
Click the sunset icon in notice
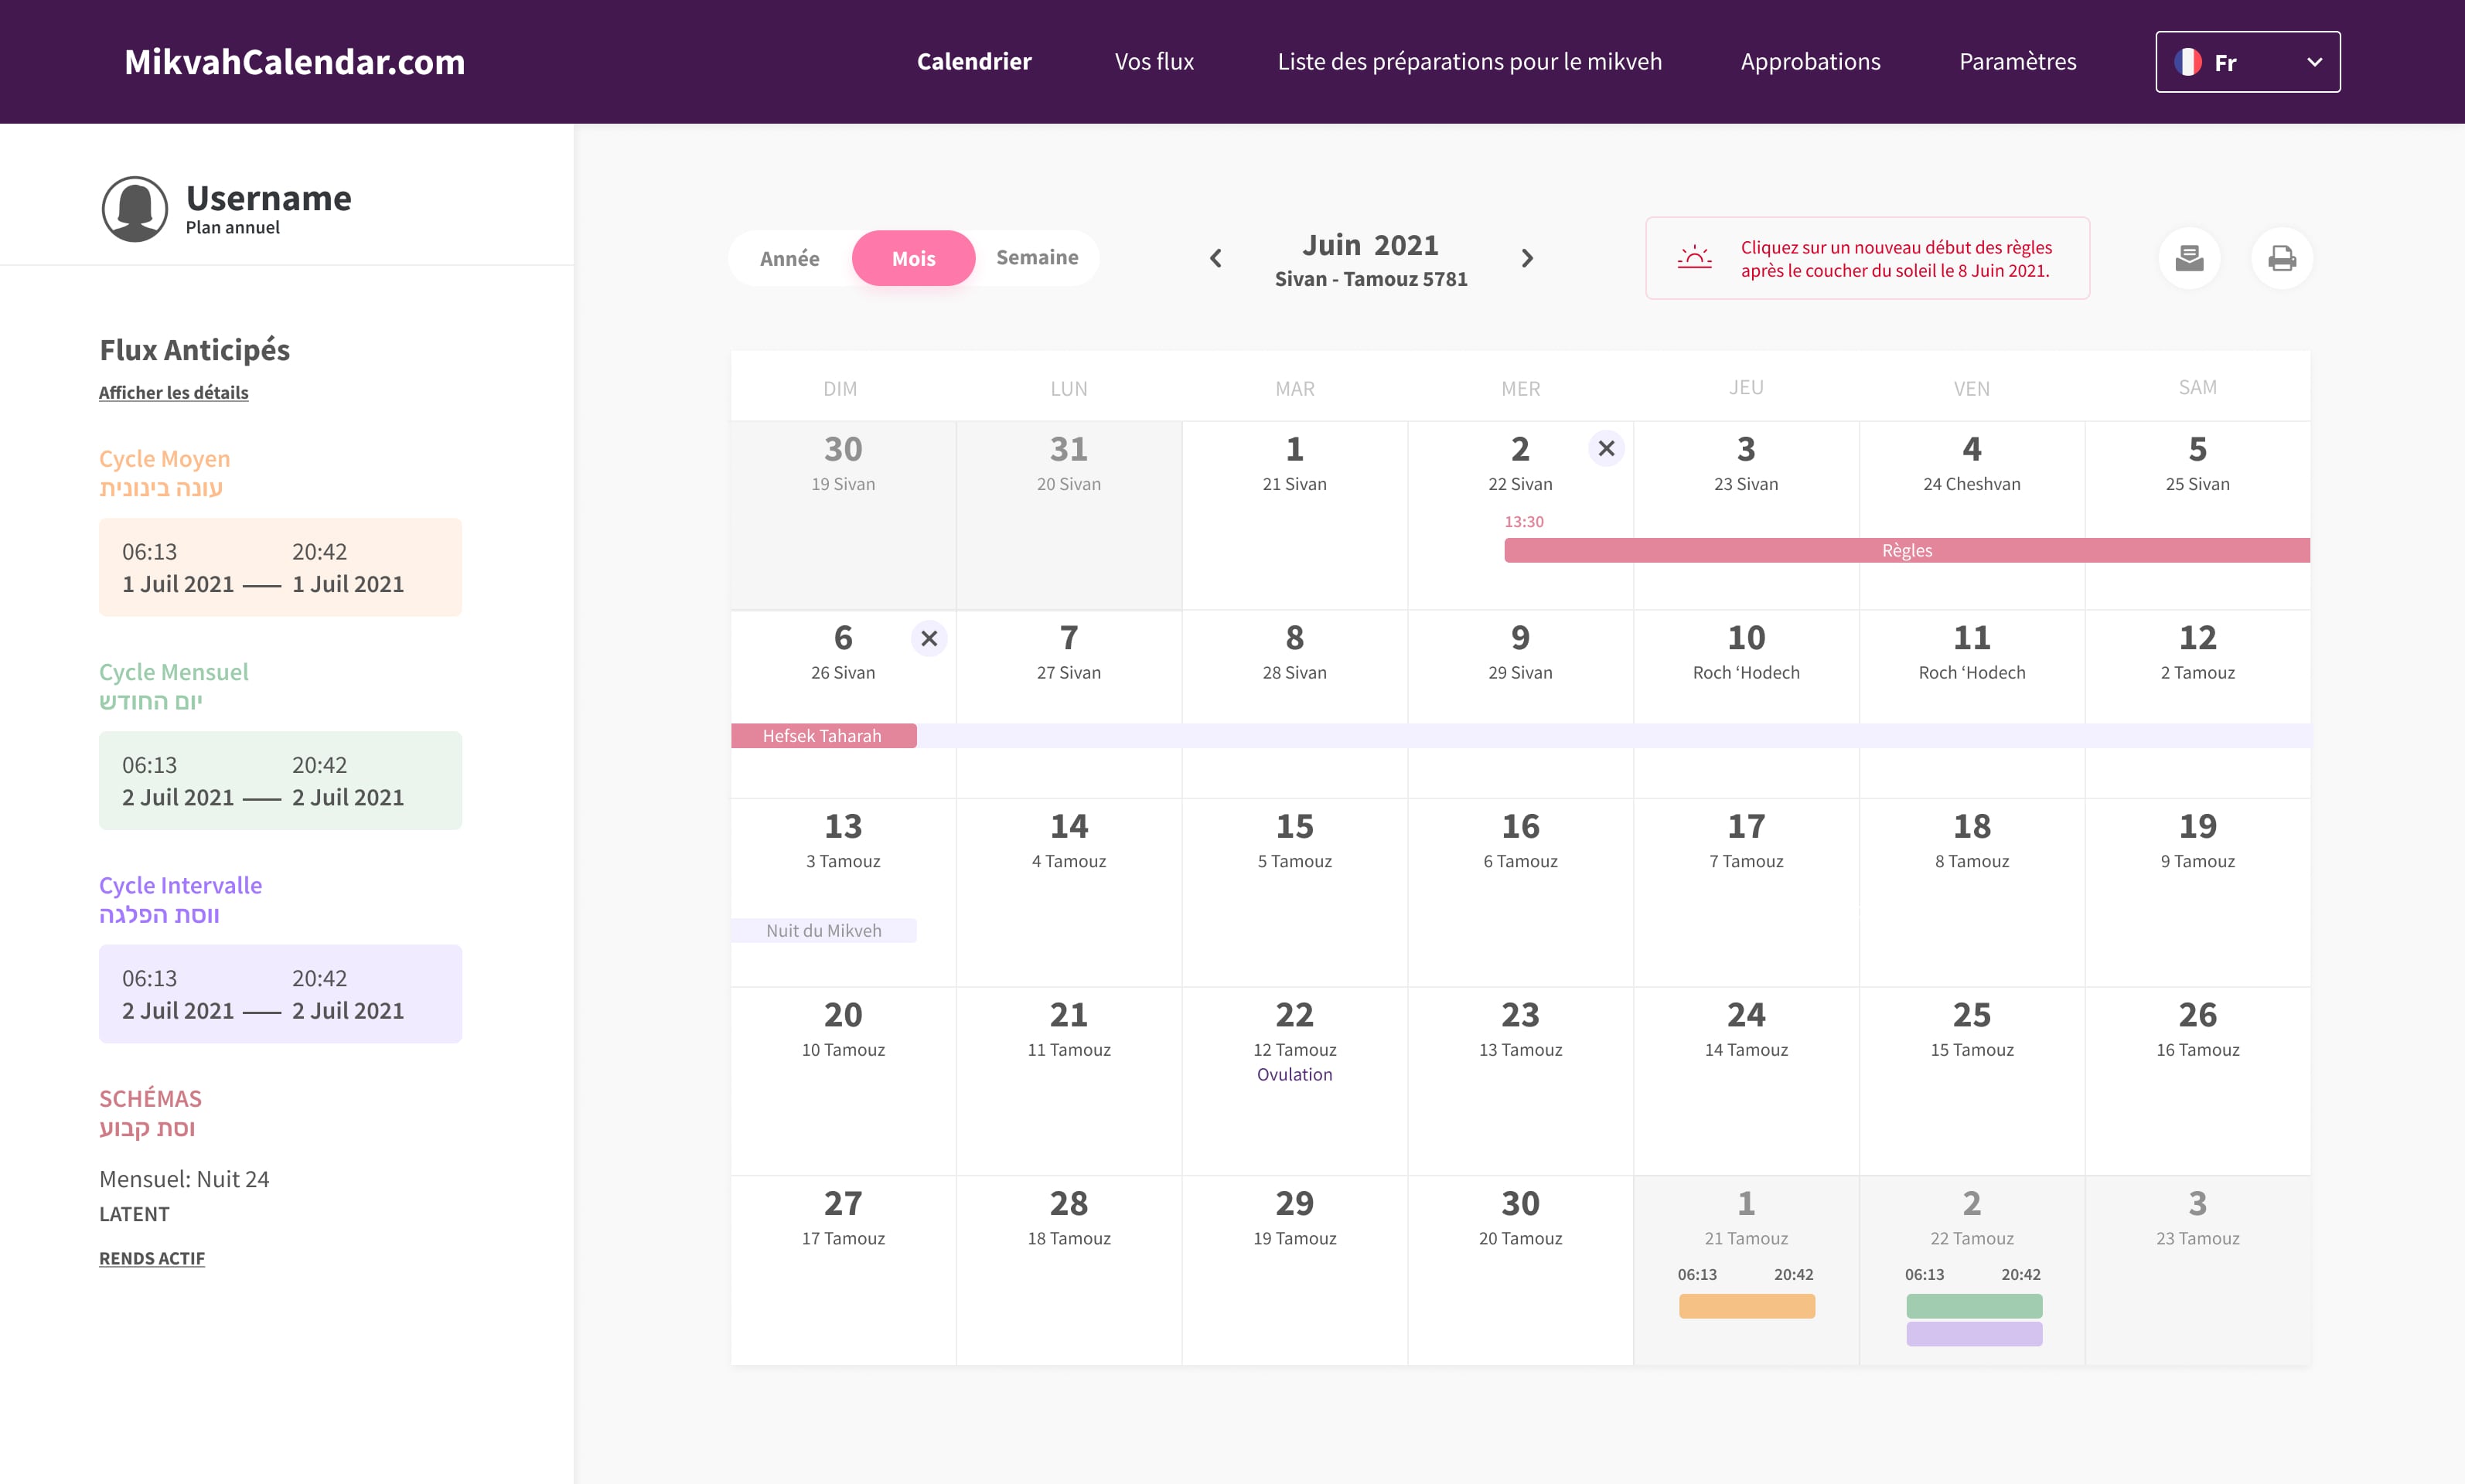(x=1695, y=258)
